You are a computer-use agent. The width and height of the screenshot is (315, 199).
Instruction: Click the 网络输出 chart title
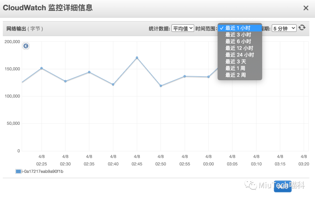pyautogui.click(x=16, y=29)
